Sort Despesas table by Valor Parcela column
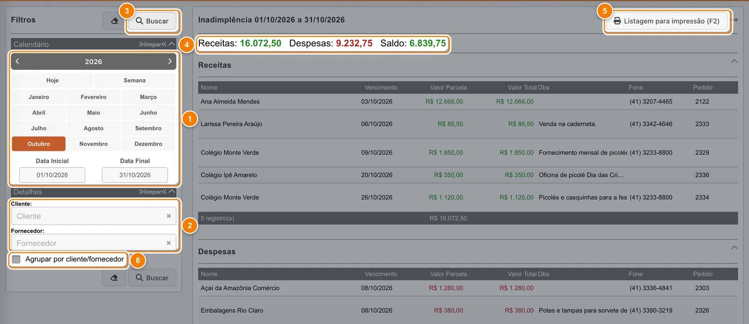The height and width of the screenshot is (324, 749). (448, 274)
